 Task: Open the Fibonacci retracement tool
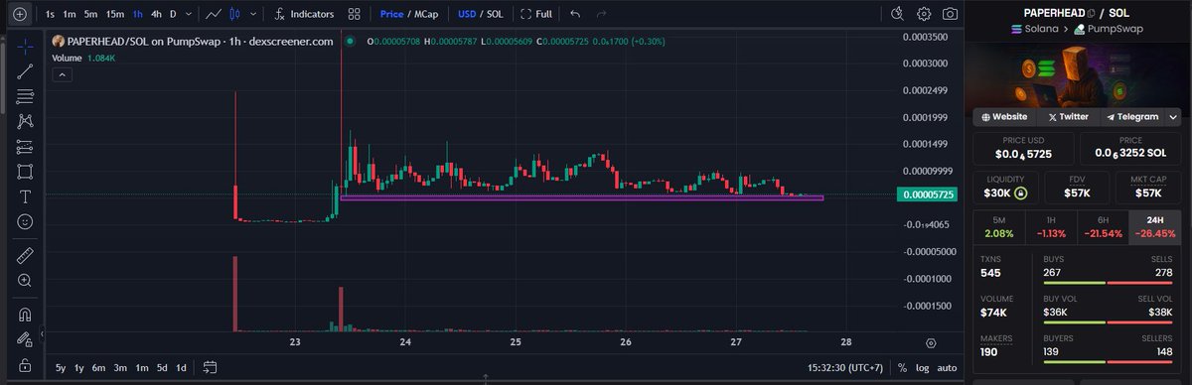click(25, 96)
